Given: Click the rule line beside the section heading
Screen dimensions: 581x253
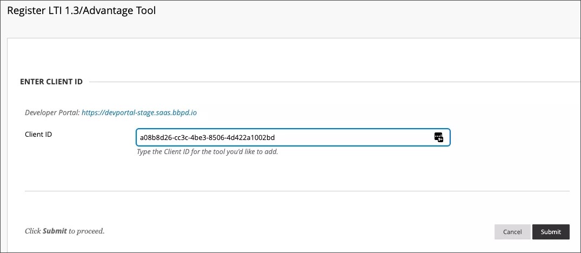Looking at the screenshot, I should [324, 82].
